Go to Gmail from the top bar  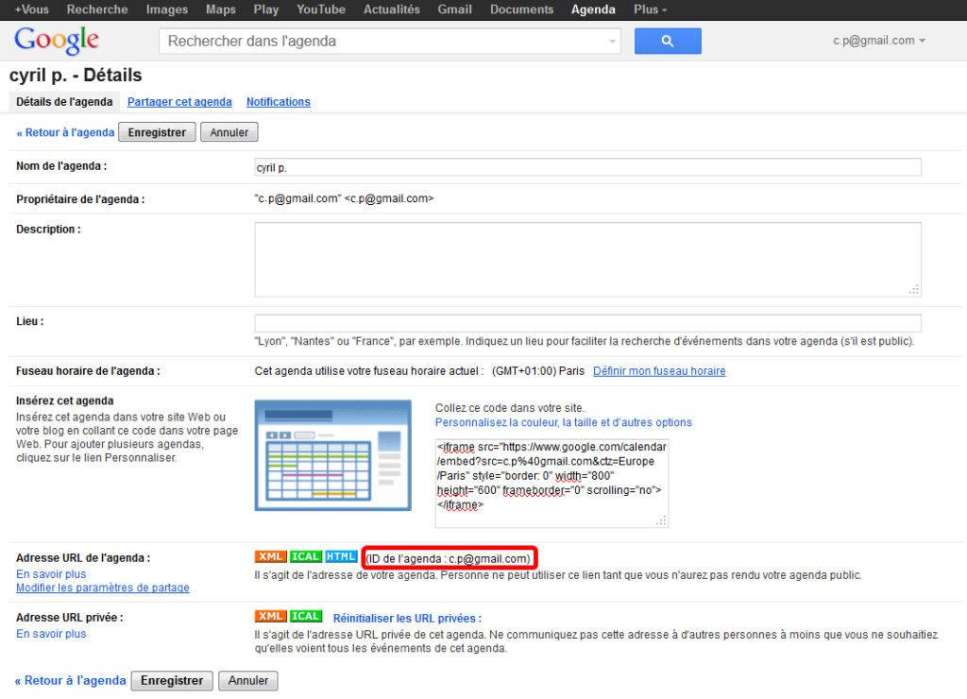tap(454, 9)
